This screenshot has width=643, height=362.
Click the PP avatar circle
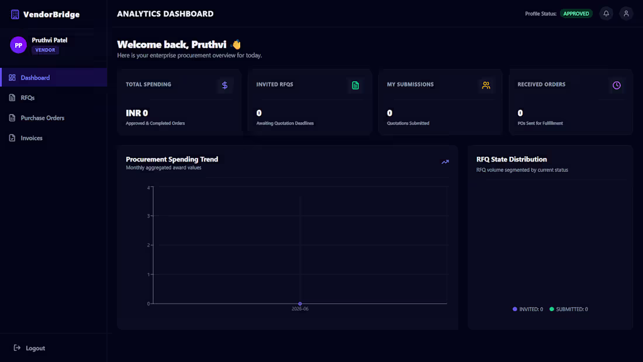click(x=19, y=45)
